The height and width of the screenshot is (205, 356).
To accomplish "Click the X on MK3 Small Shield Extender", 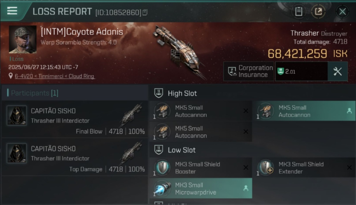I will 349,168.
